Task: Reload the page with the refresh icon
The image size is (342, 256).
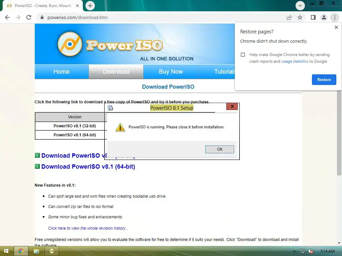Action: pos(29,17)
